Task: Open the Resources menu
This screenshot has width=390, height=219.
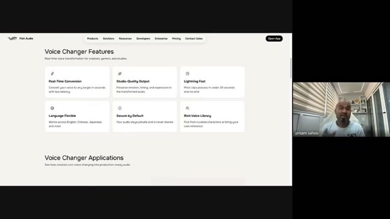Action: [x=125, y=38]
